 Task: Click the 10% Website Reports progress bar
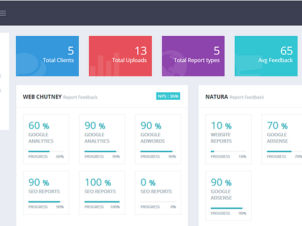pos(228,151)
